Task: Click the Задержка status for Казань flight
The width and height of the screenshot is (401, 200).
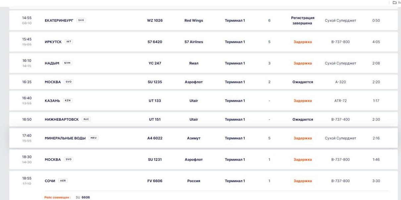Action: [x=302, y=101]
